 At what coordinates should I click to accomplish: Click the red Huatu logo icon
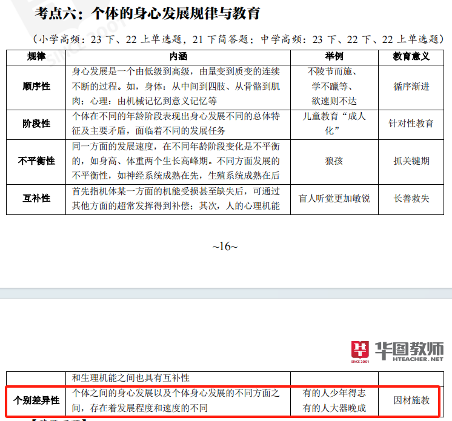point(360,350)
